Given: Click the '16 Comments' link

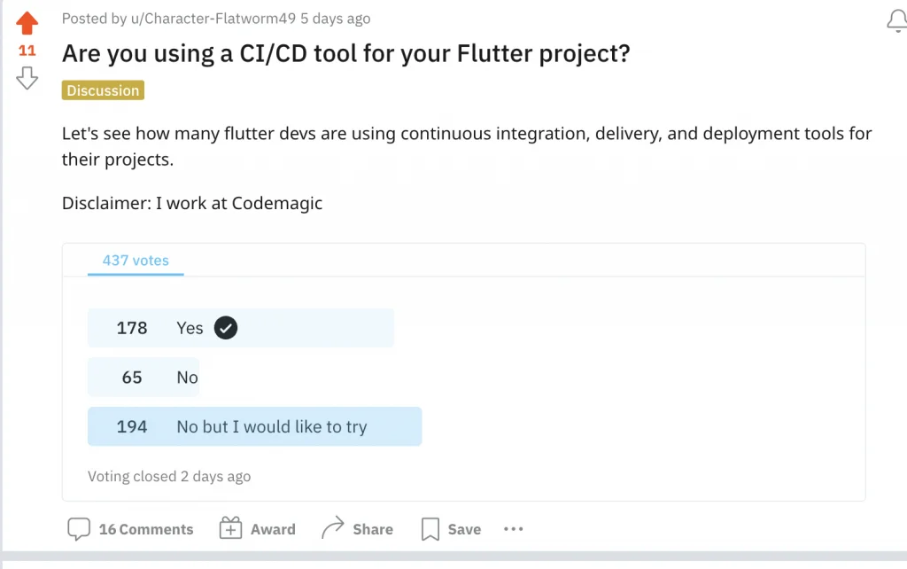Looking at the screenshot, I should coord(146,529).
